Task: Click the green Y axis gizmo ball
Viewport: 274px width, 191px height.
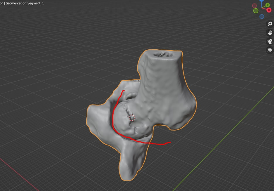Action: click(x=268, y=5)
